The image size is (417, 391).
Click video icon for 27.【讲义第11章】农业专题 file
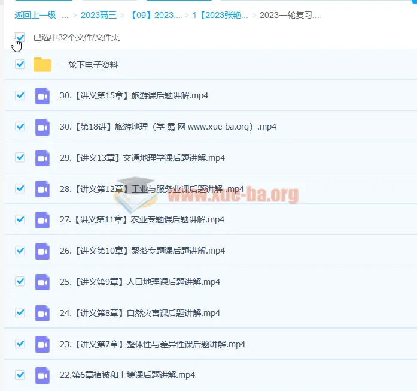point(42,219)
